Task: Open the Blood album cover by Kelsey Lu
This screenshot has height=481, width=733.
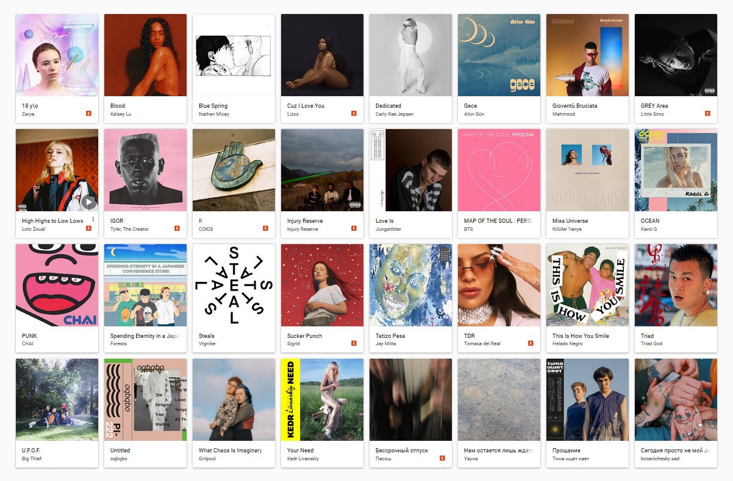Action: [145, 55]
